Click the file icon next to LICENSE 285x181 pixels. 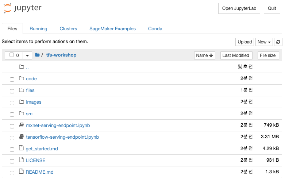21,160
